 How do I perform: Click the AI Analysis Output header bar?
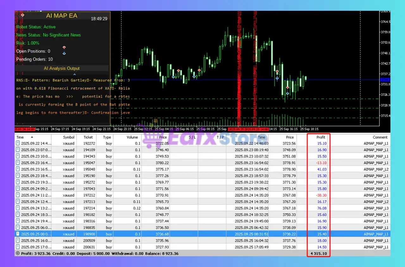(x=62, y=68)
